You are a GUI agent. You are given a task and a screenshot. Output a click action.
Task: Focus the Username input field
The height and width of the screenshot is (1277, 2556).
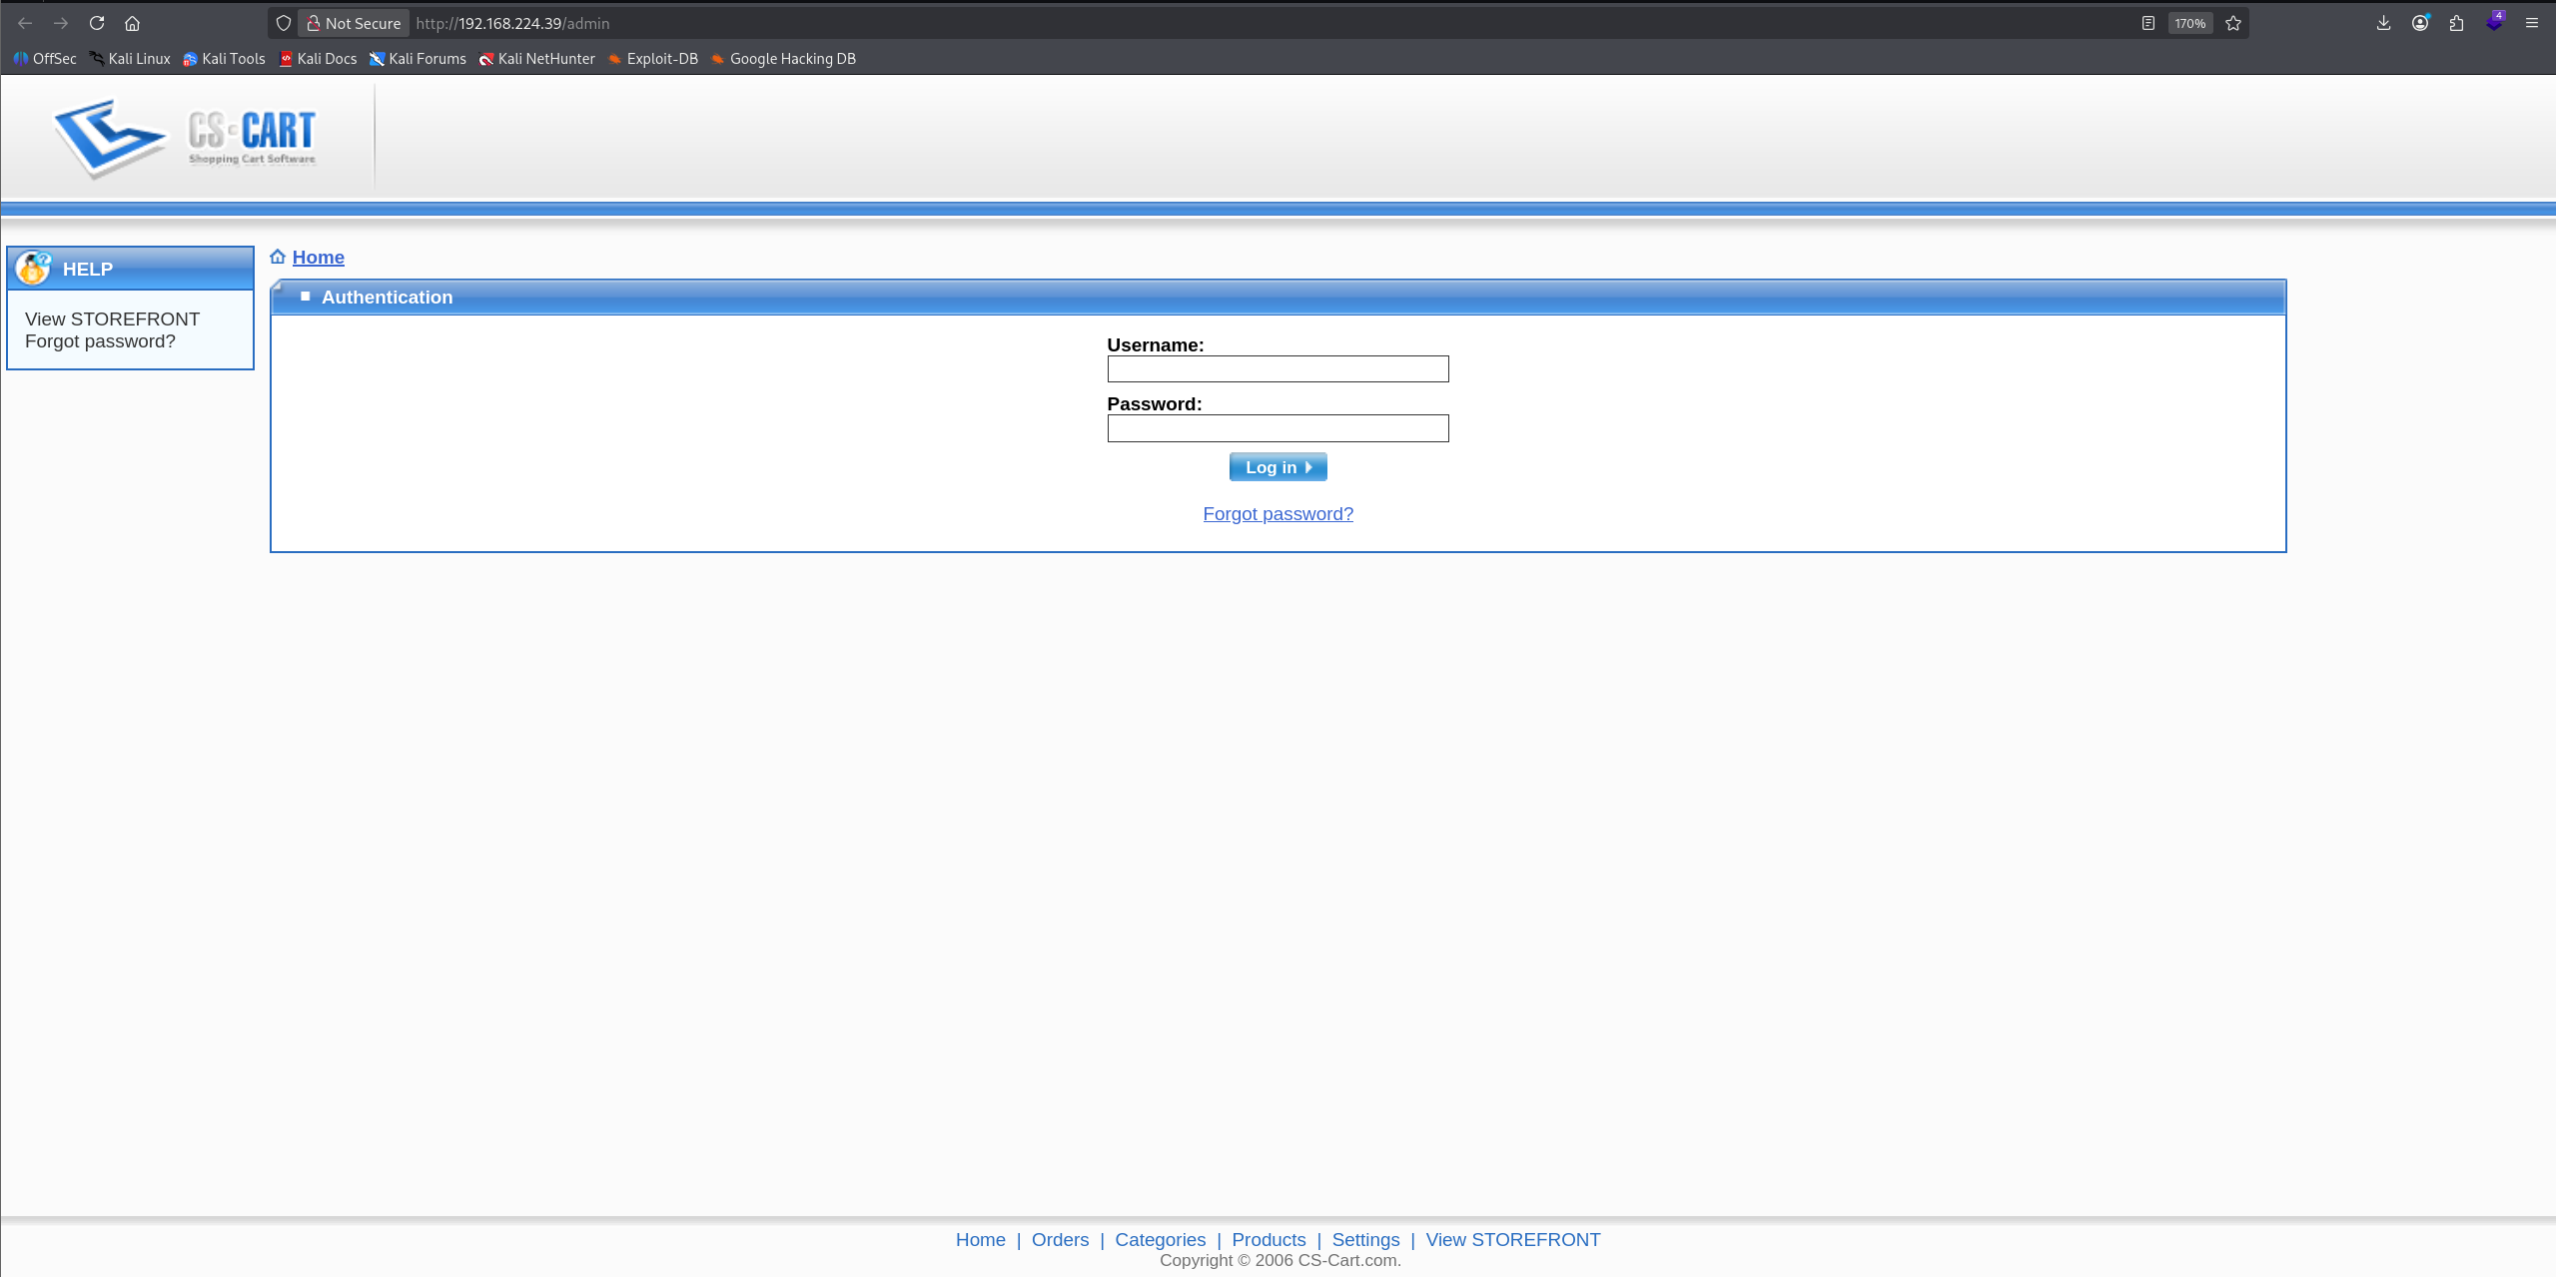[1278, 369]
